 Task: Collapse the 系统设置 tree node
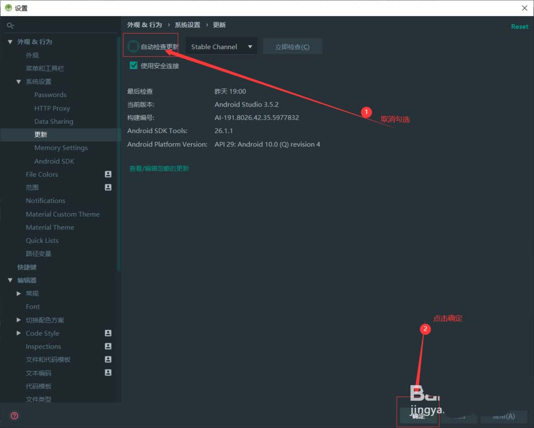pos(19,82)
